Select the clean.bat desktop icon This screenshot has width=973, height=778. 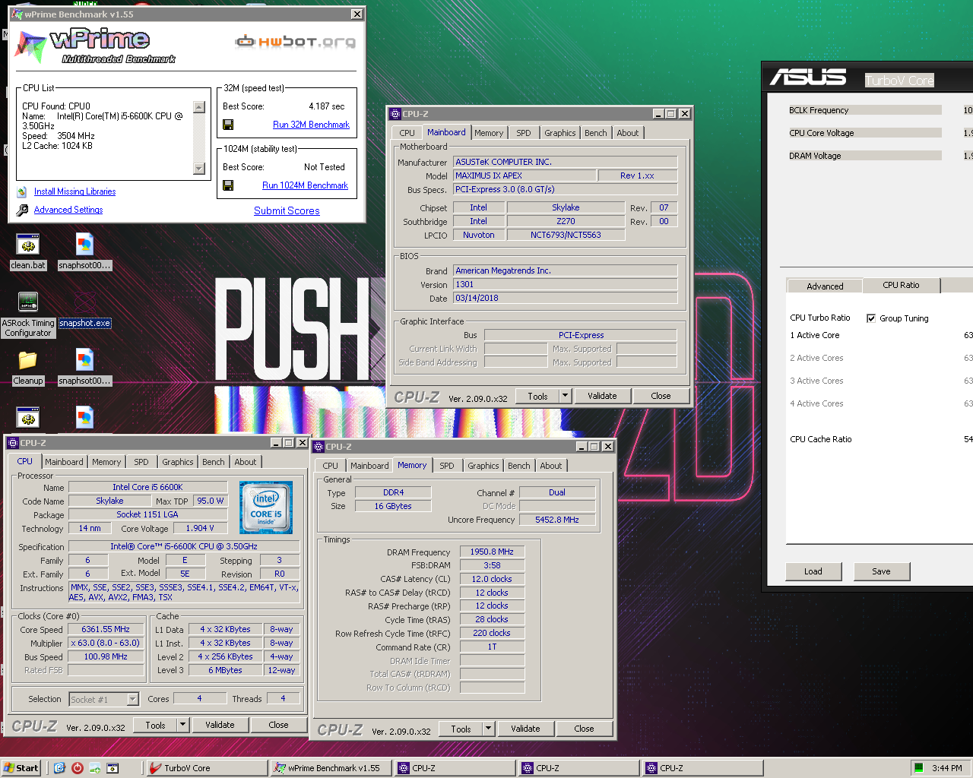point(28,252)
